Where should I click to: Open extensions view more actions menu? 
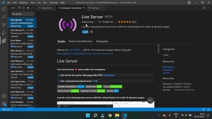pyautogui.click(x=32, y=8)
